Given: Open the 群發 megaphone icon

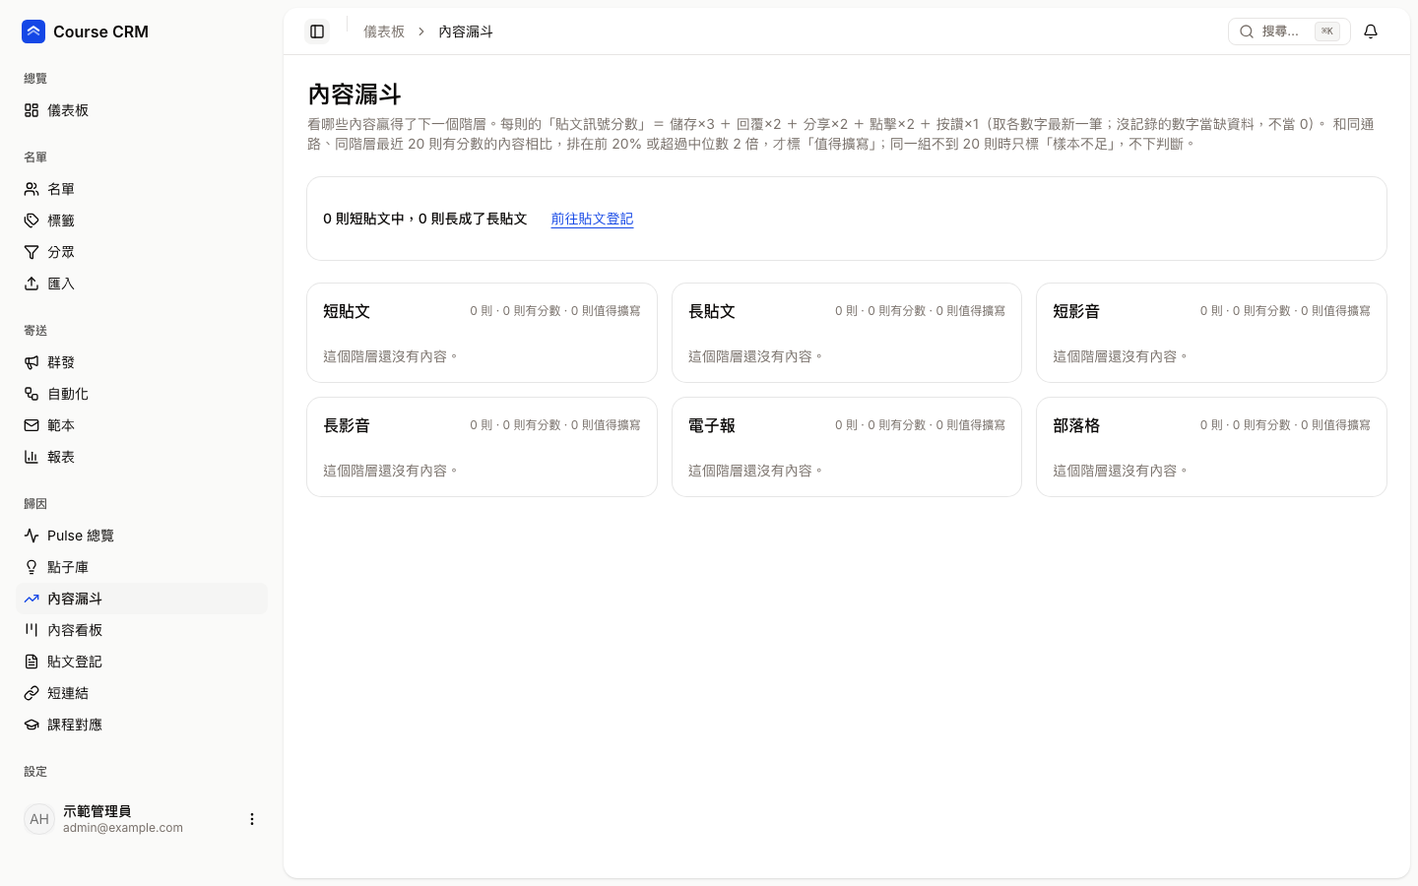Looking at the screenshot, I should click(32, 362).
